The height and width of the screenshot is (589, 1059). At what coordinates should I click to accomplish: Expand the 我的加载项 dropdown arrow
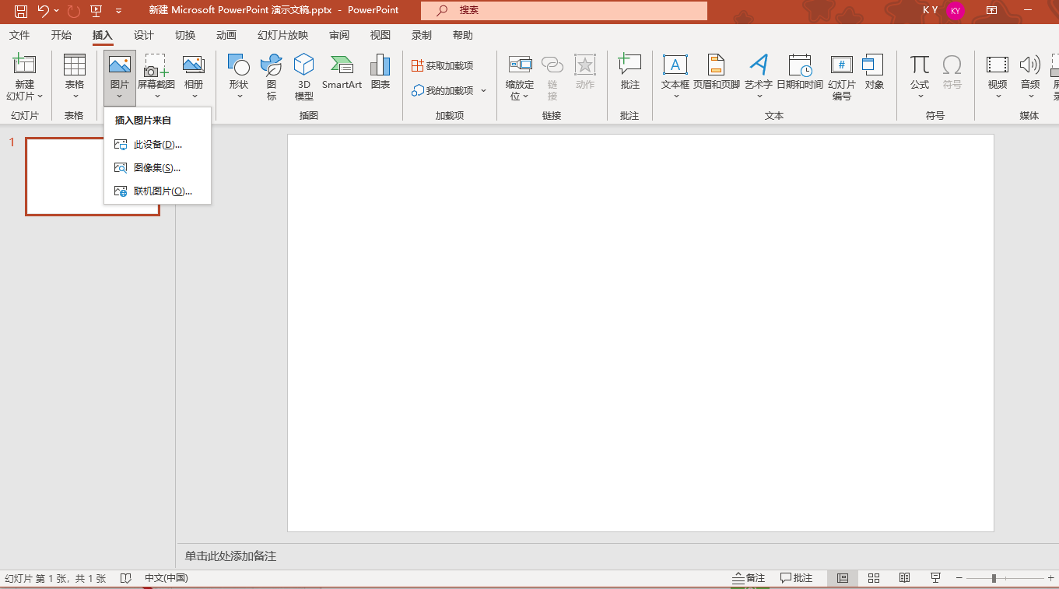tap(483, 91)
